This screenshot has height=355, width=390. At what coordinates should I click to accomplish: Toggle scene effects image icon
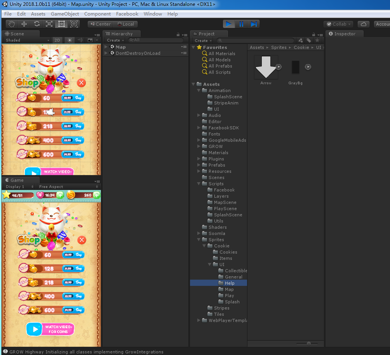pyautogui.click(x=90, y=40)
